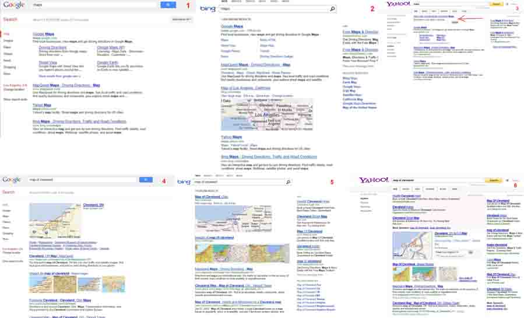Open the SafeSearch dropdown in Google panel 1
This screenshot has width=524, height=318.
point(181,19)
